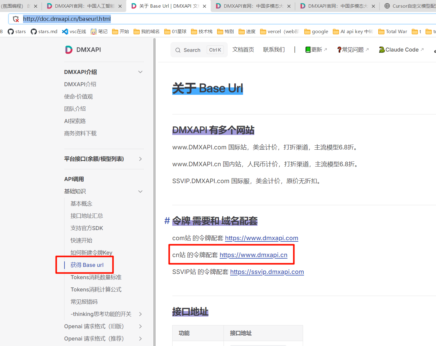Close the Cursor自定义模型 tab's left neighbor tab

click(373, 6)
